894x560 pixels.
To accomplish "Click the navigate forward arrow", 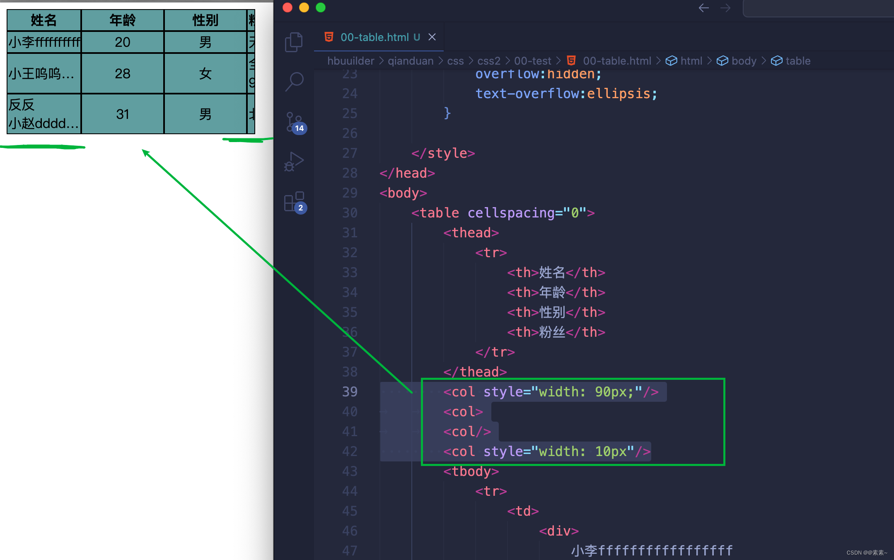I will click(x=725, y=8).
